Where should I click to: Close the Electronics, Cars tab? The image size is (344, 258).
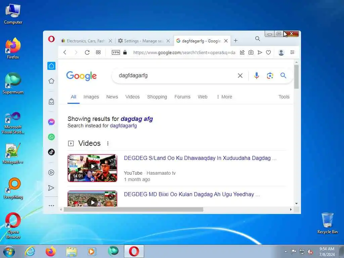(110, 41)
